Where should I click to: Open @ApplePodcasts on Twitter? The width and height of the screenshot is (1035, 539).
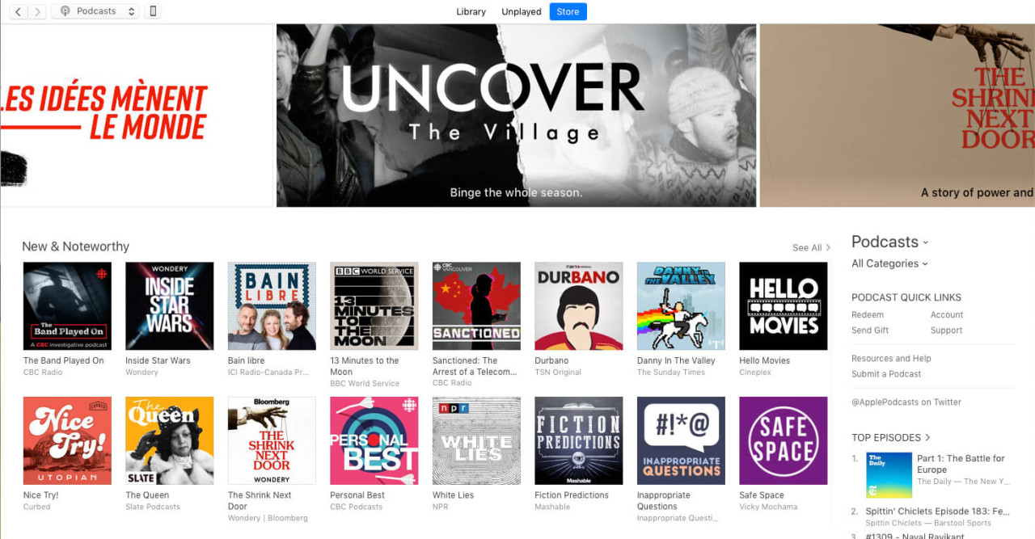point(906,402)
